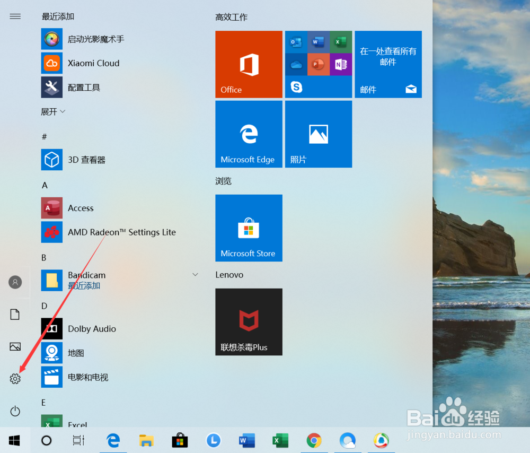Open OneNote in the Office apps tile

pyautogui.click(x=341, y=64)
